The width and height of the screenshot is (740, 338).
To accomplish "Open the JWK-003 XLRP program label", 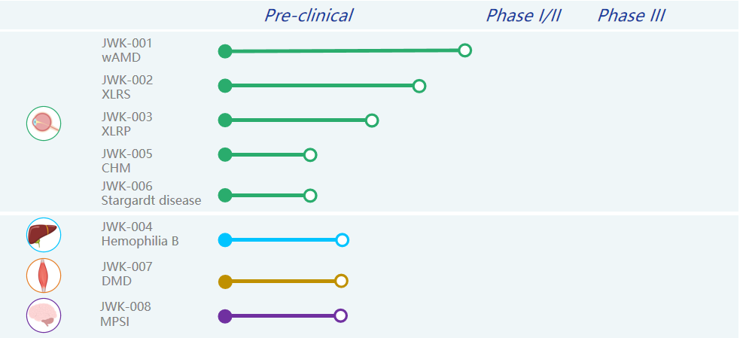I will (127, 123).
